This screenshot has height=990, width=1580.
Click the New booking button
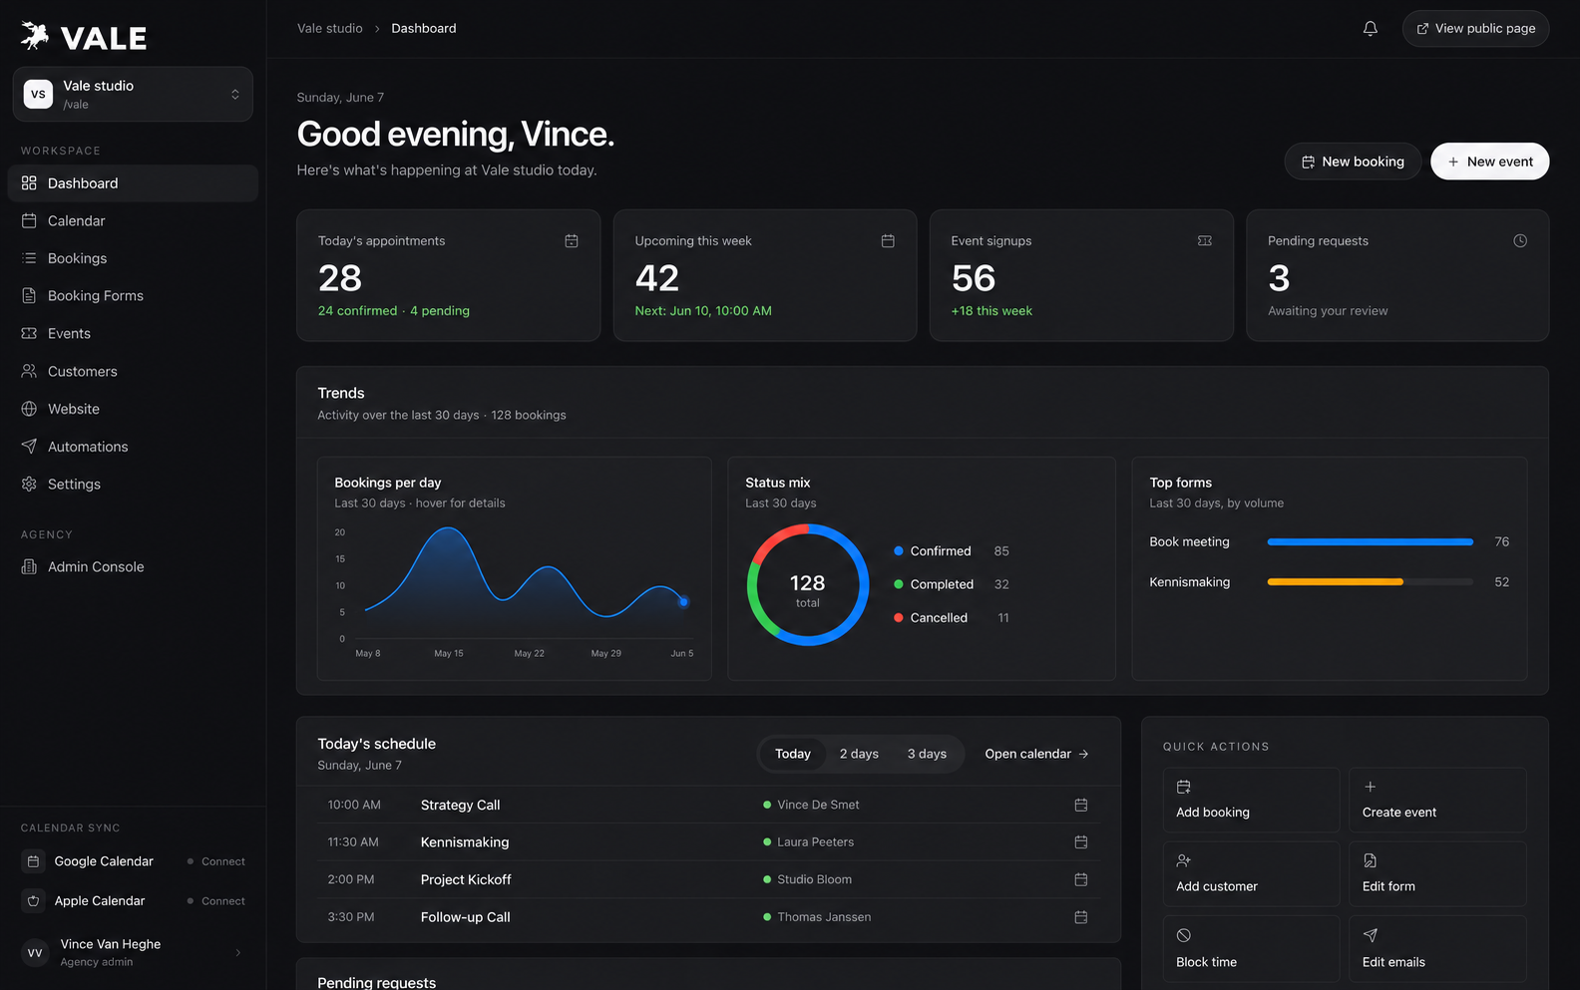point(1353,162)
